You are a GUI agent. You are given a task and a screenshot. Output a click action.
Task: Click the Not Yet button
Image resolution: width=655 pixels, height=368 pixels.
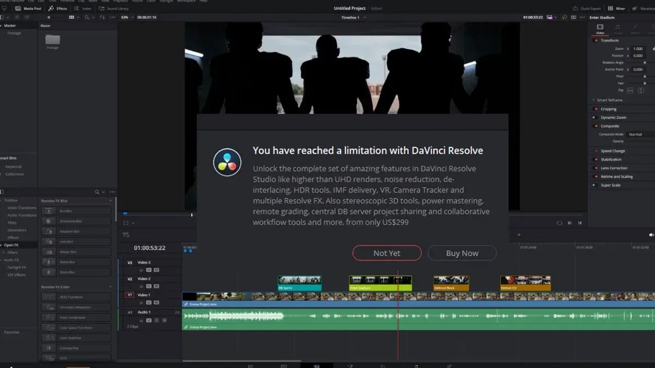pyautogui.click(x=387, y=253)
